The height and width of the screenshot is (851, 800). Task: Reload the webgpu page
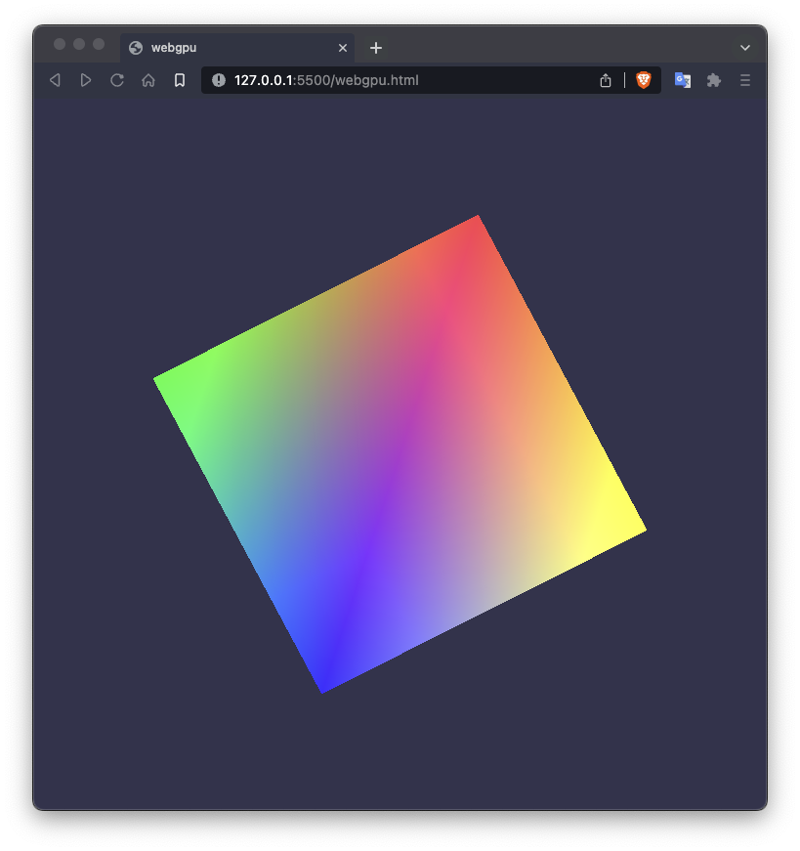(116, 80)
